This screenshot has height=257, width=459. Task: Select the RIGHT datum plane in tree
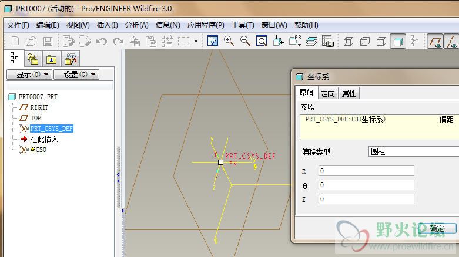coord(39,107)
